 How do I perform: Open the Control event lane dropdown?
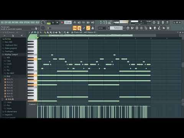33,104
